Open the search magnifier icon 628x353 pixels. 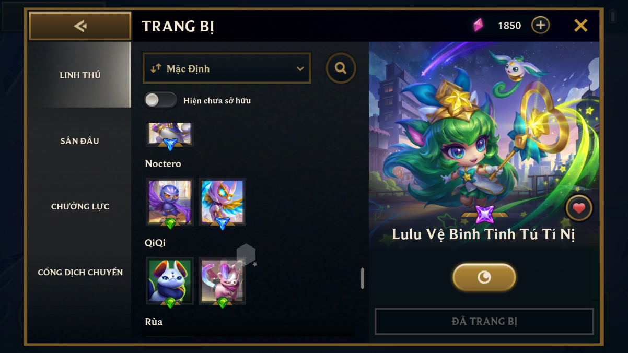coord(341,68)
